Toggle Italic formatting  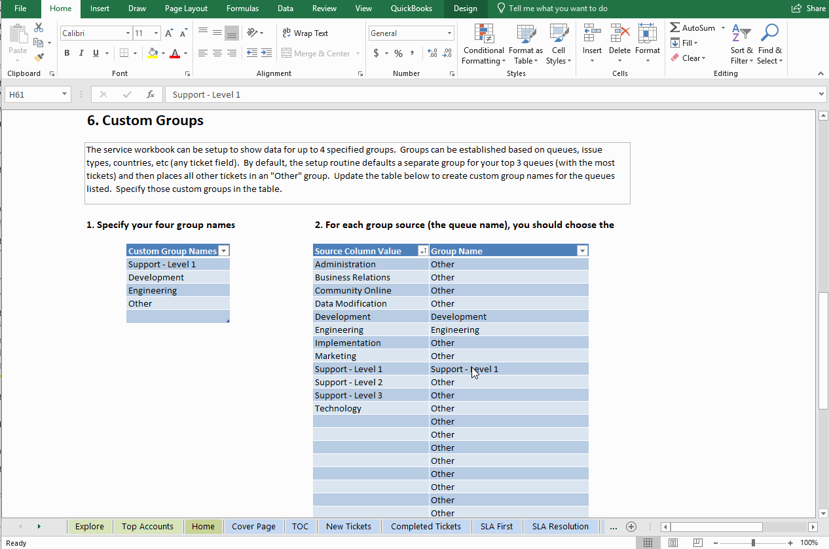click(81, 54)
